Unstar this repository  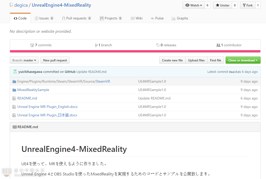(x=222, y=5)
